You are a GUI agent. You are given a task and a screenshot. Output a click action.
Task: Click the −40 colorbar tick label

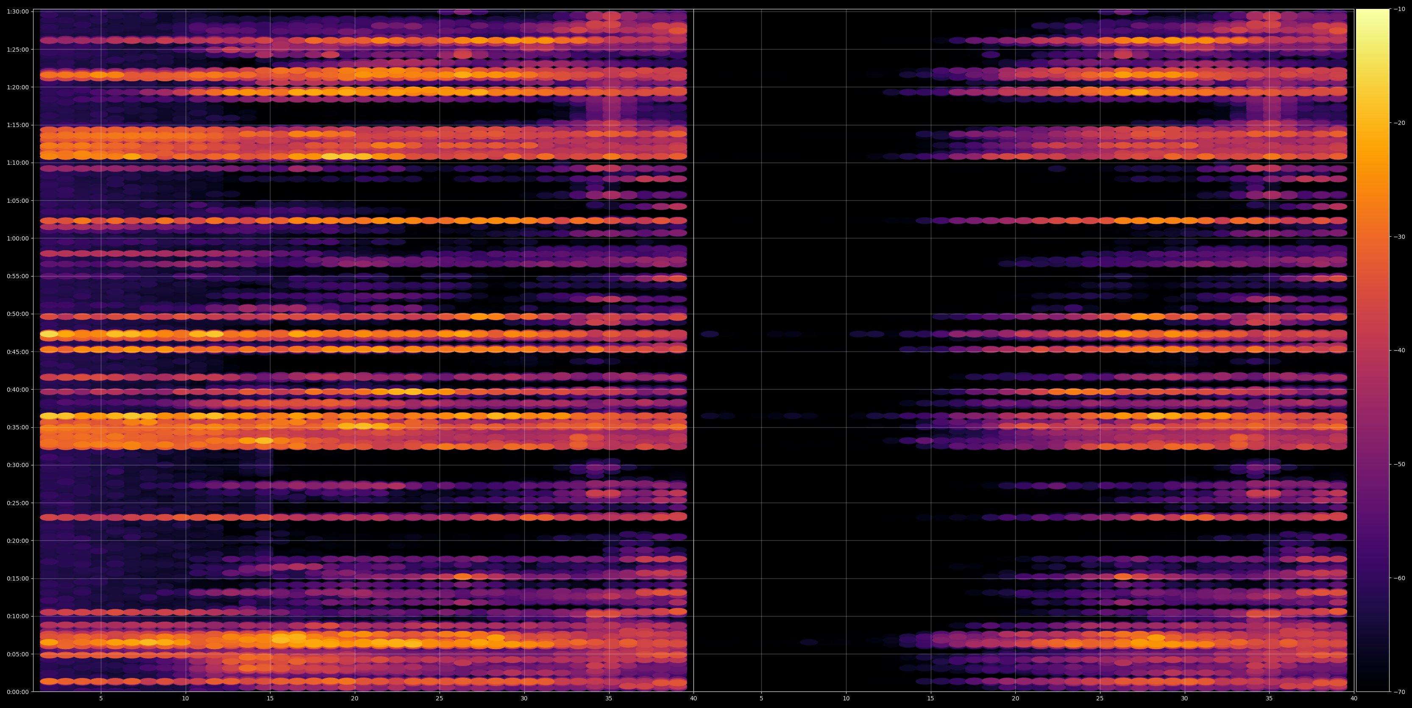tap(1399, 351)
